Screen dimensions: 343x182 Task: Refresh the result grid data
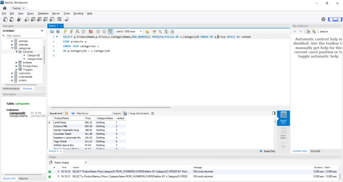(73, 113)
